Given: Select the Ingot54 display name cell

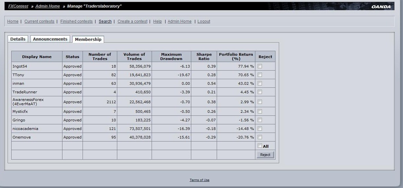Looking at the screenshot, I should tap(37, 66).
